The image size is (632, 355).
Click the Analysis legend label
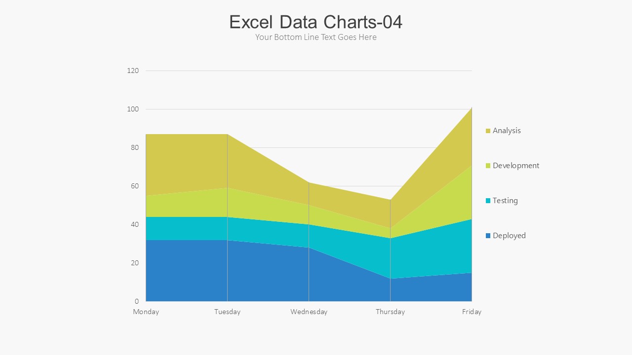(x=507, y=131)
